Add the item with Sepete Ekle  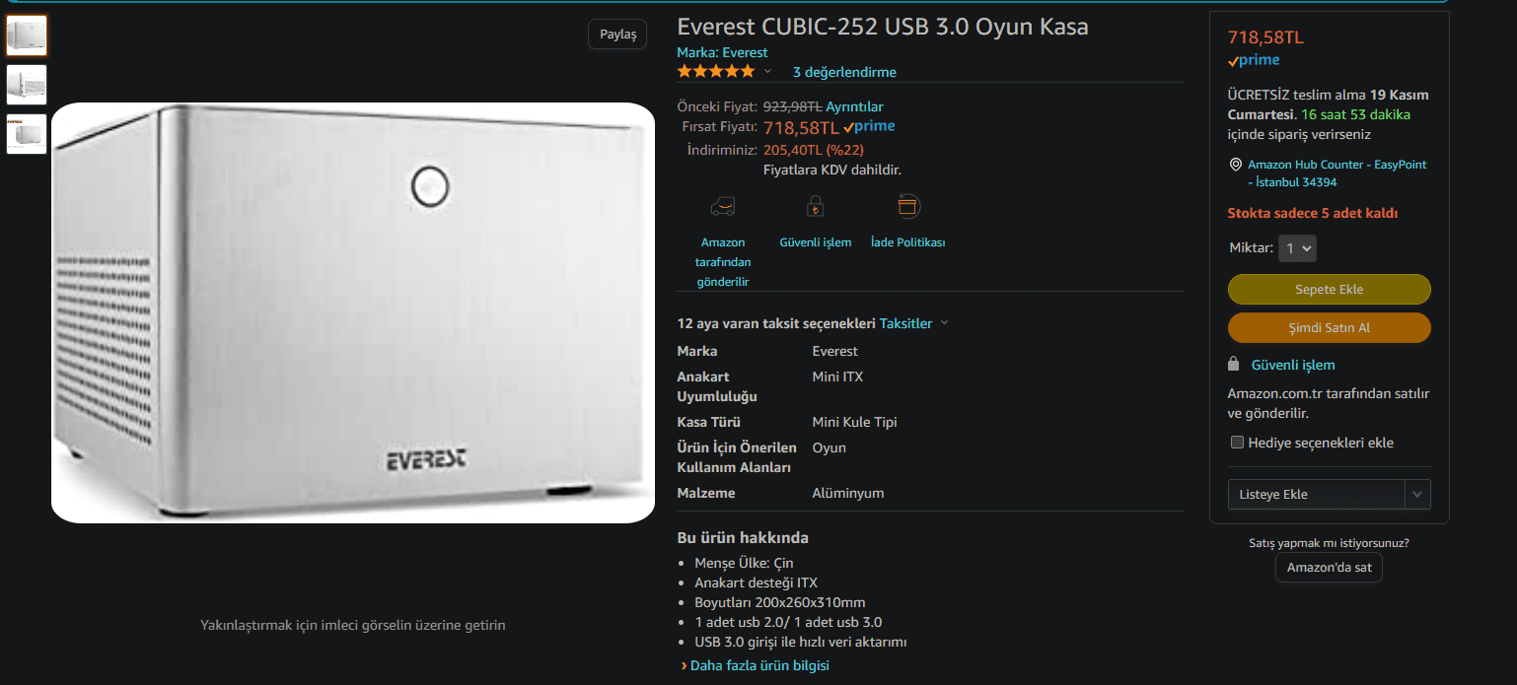point(1329,290)
